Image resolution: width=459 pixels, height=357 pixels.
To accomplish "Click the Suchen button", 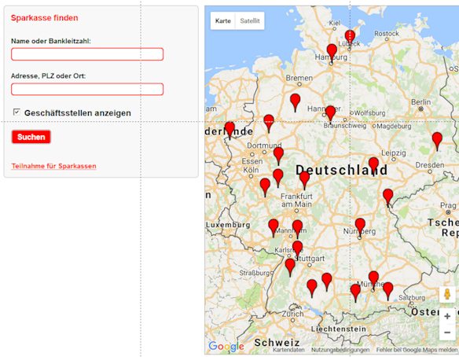I will coord(31,137).
